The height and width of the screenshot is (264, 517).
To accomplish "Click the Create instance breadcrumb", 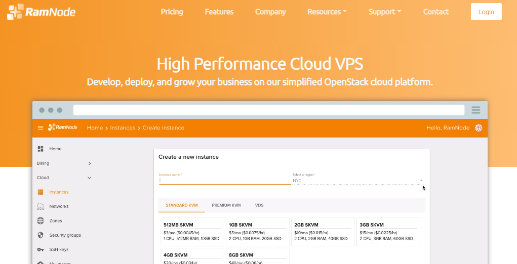I will coord(163,128).
